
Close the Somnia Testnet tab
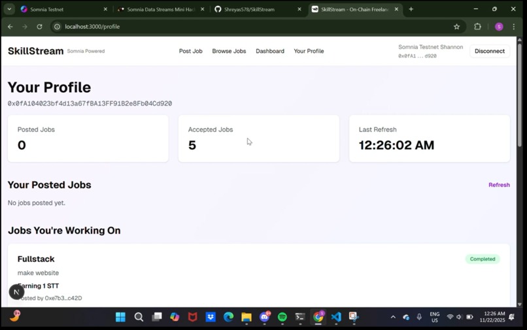pyautogui.click(x=105, y=9)
